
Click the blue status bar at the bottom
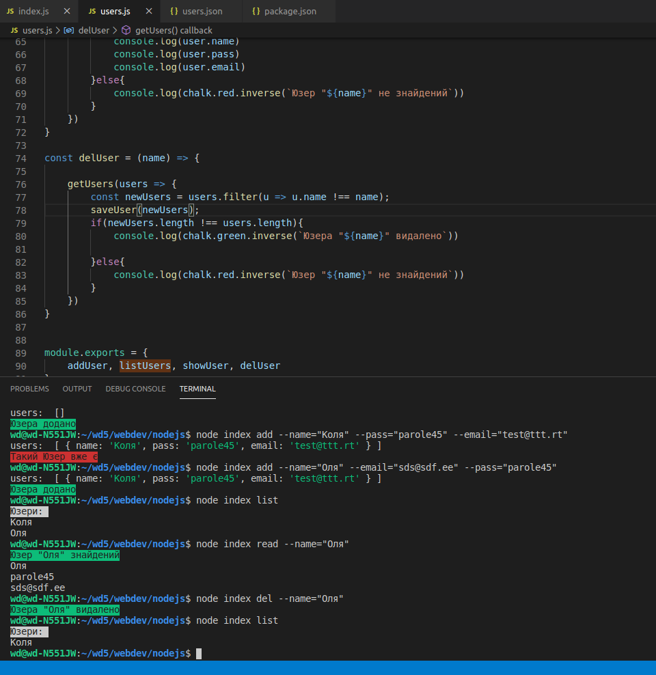(x=328, y=667)
